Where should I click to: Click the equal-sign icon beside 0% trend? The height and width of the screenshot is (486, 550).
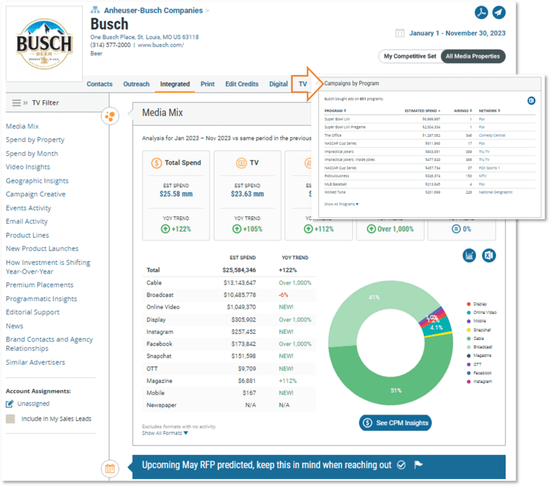(456, 229)
